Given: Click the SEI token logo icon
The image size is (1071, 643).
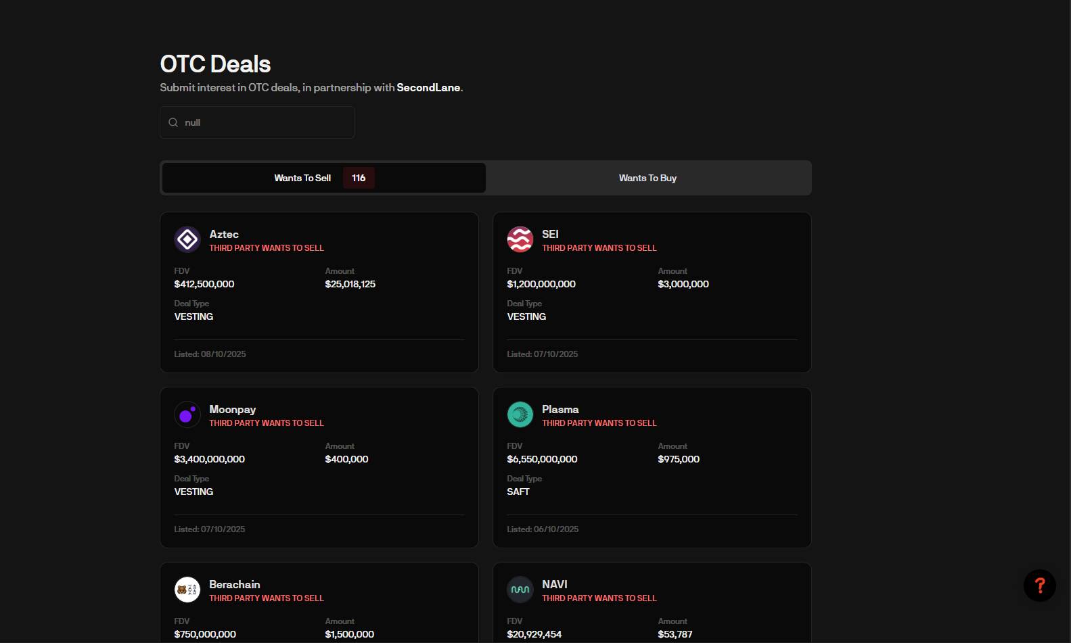Looking at the screenshot, I should (x=520, y=239).
